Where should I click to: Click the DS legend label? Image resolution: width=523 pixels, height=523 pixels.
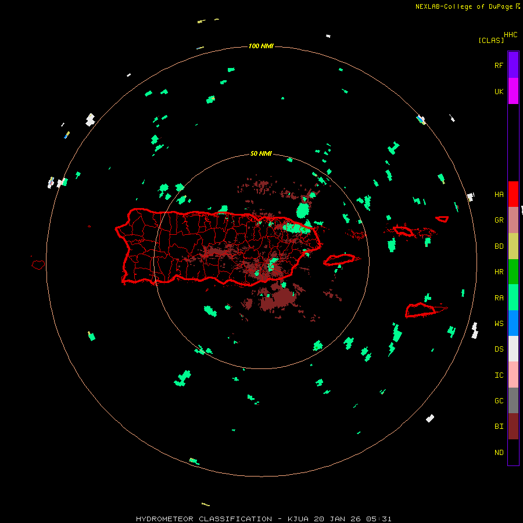pyautogui.click(x=499, y=349)
